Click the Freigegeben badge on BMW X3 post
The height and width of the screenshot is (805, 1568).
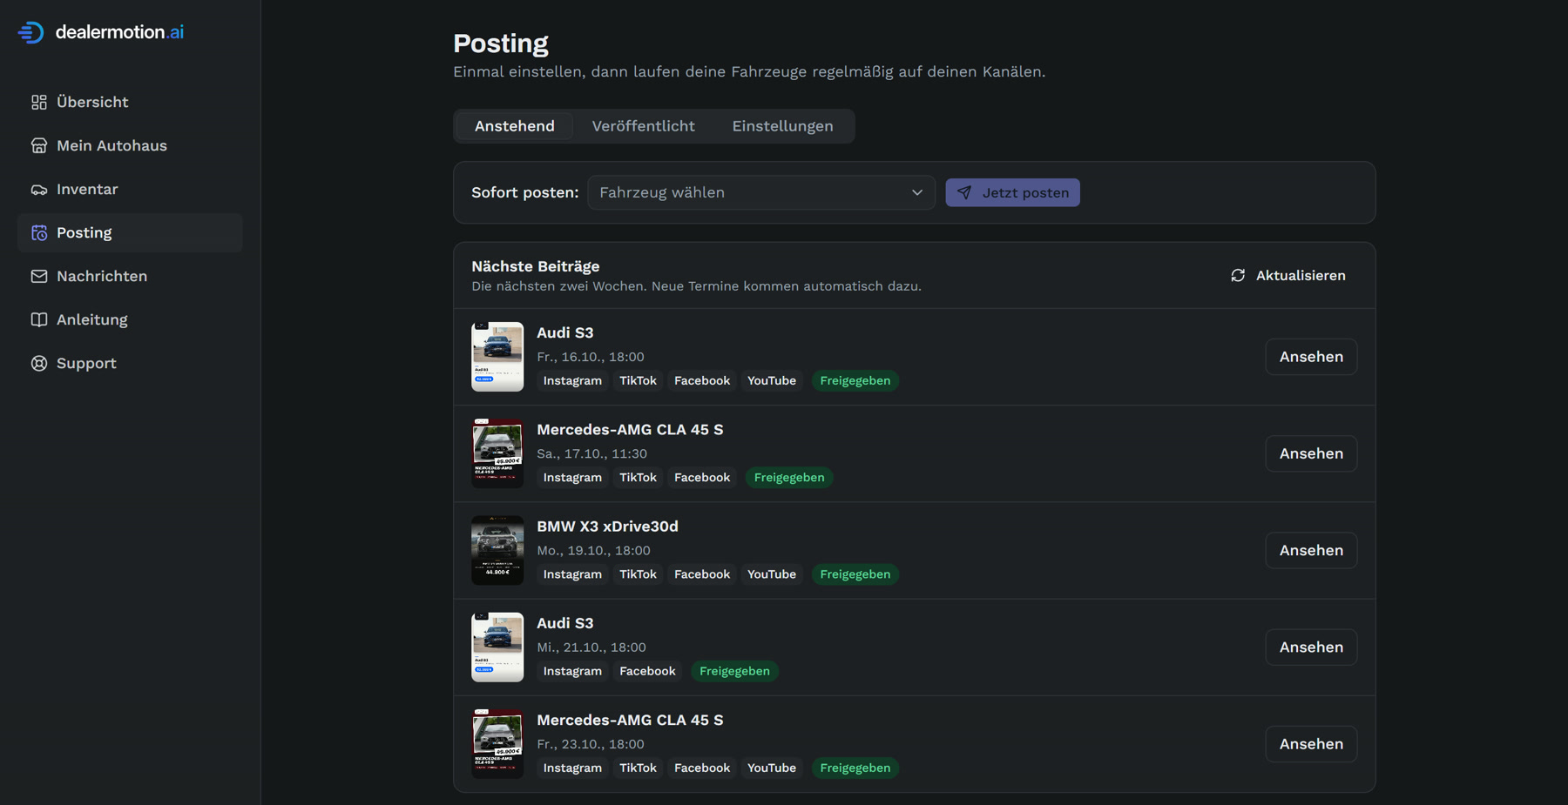click(x=855, y=574)
